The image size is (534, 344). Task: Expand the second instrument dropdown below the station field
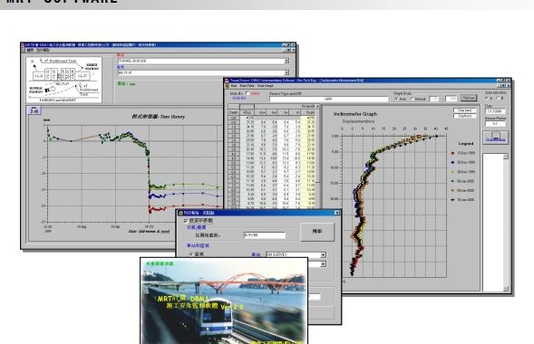pyautogui.click(x=286, y=72)
